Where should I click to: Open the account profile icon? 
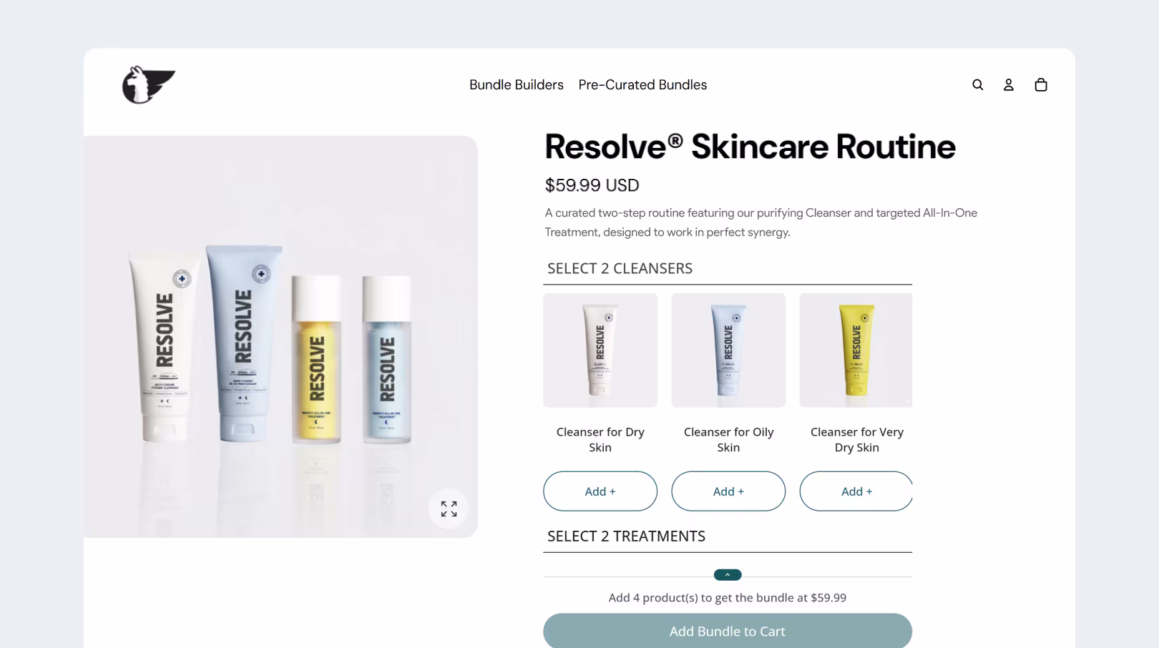[x=1009, y=85]
